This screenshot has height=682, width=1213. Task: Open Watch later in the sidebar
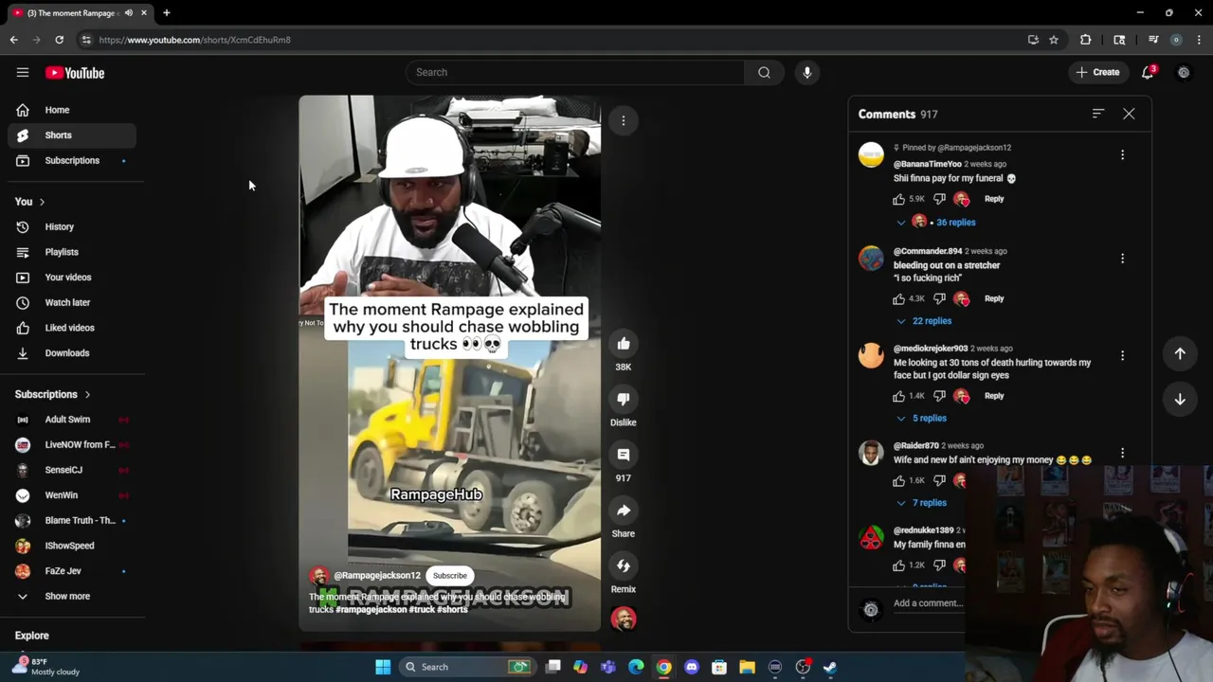(x=72, y=302)
